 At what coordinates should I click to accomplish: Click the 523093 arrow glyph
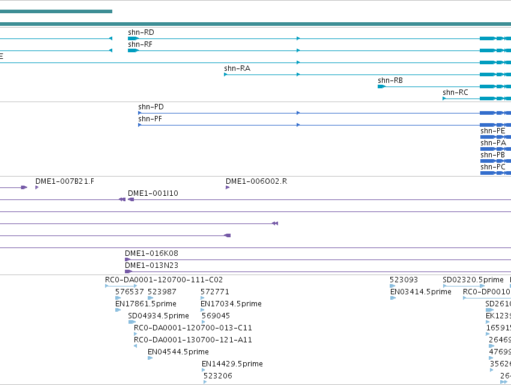[x=392, y=286]
